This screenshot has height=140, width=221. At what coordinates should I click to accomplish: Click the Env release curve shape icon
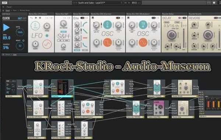tap(85, 45)
